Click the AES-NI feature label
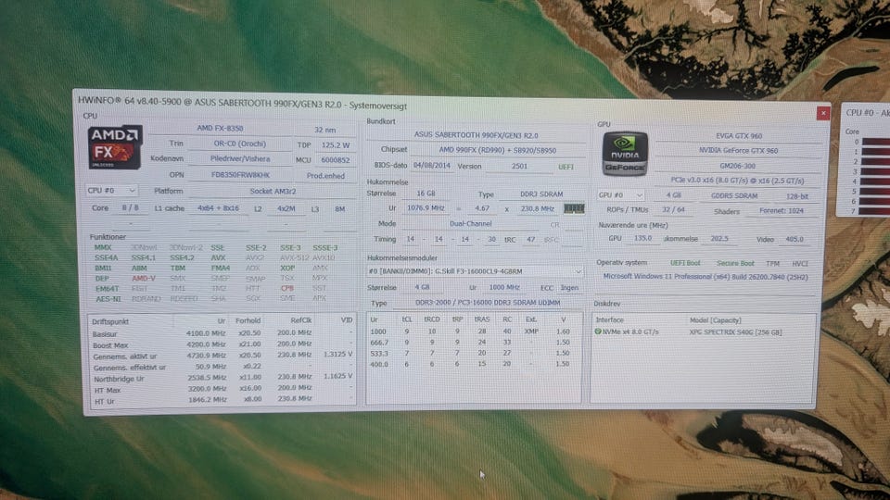The image size is (890, 500). point(108,299)
